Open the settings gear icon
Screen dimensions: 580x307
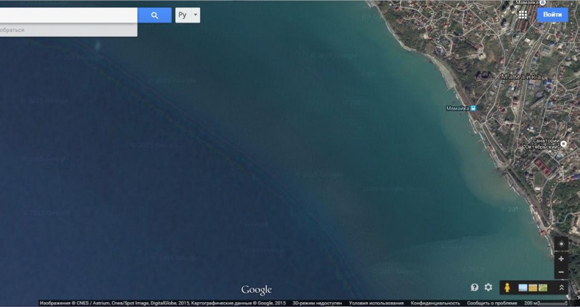[489, 287]
